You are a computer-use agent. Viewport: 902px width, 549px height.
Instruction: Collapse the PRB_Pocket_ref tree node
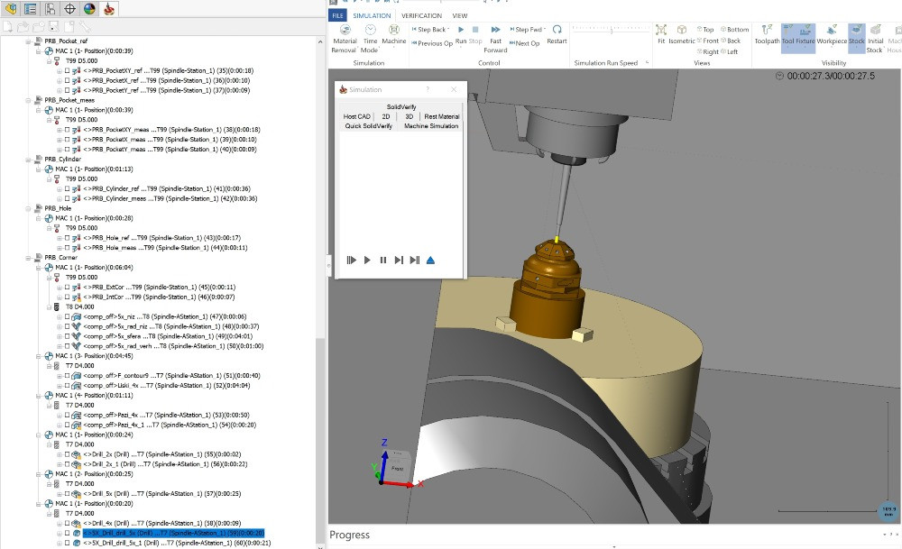pyautogui.click(x=30, y=41)
